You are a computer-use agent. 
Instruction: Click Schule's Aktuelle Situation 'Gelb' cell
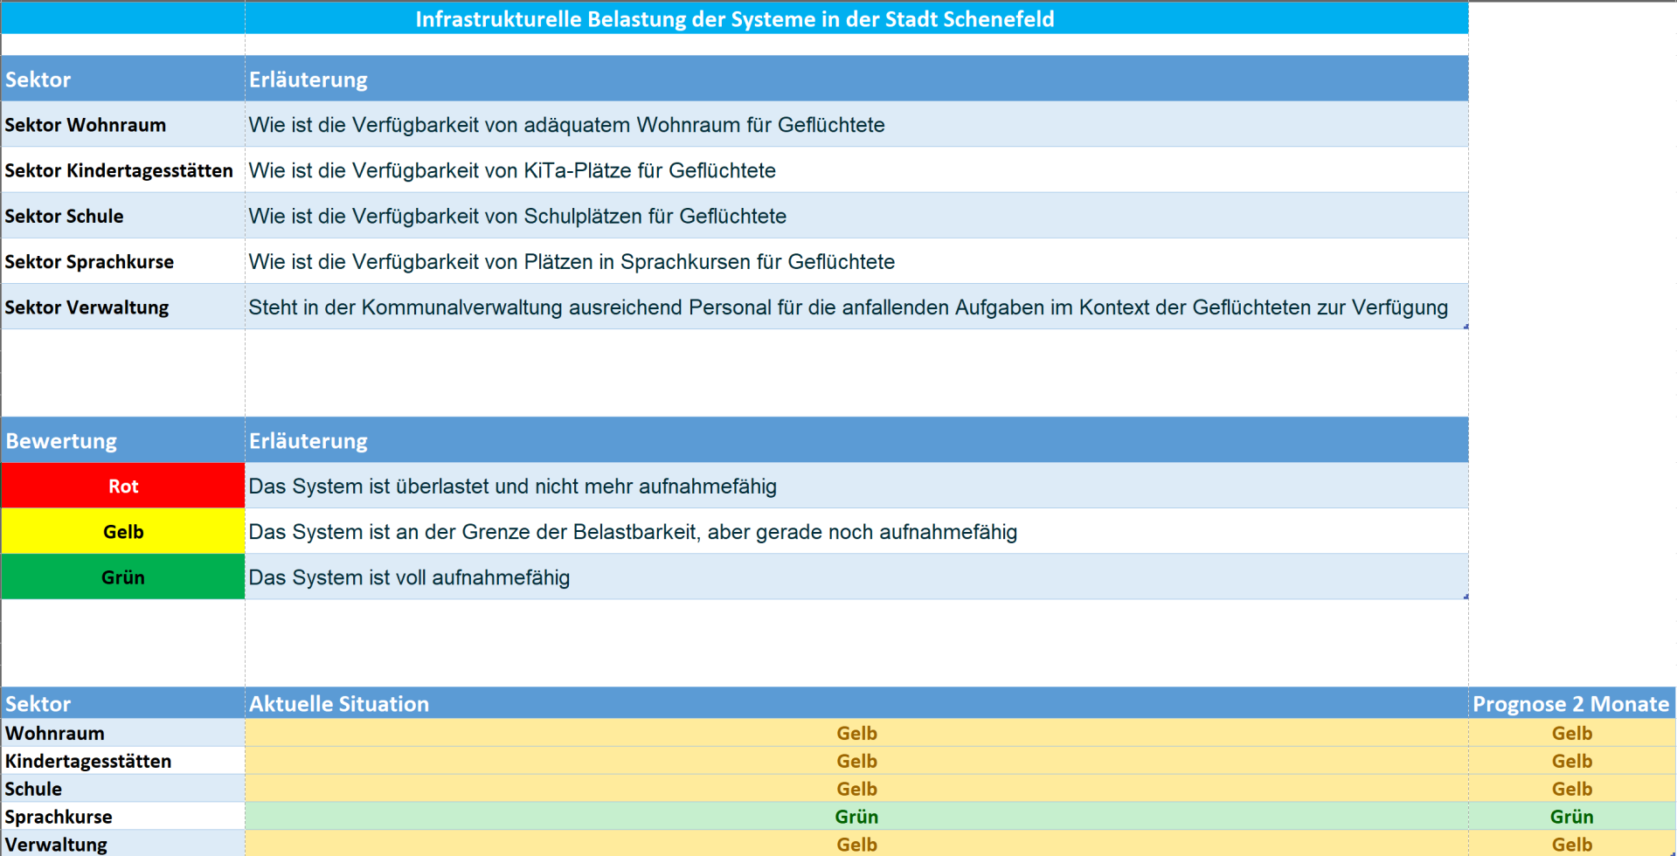856,789
